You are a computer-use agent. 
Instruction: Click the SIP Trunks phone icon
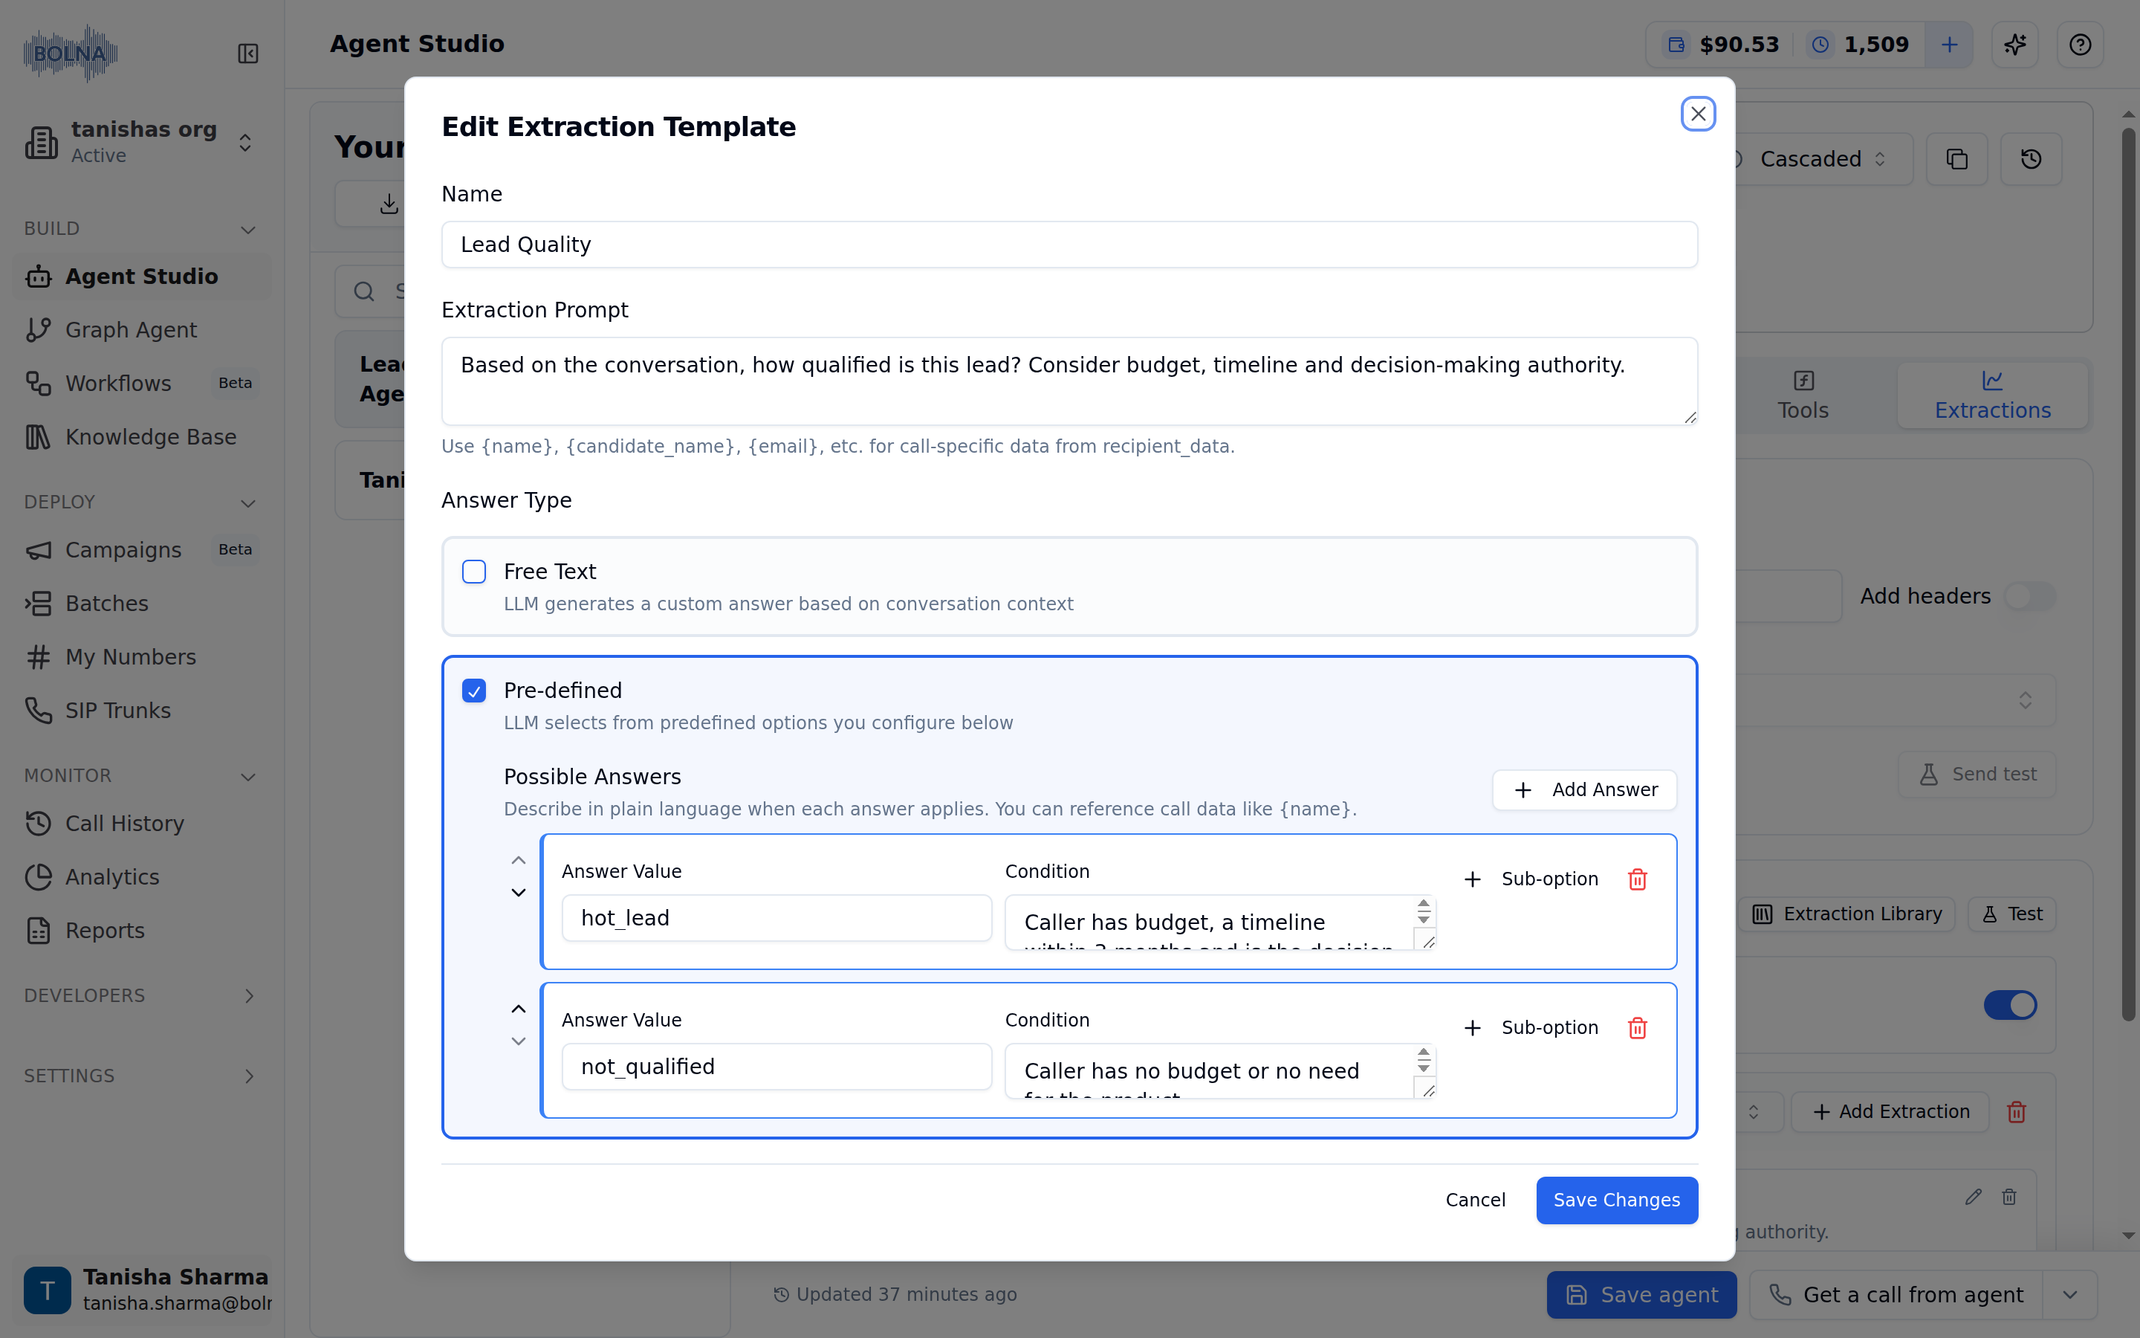(38, 711)
